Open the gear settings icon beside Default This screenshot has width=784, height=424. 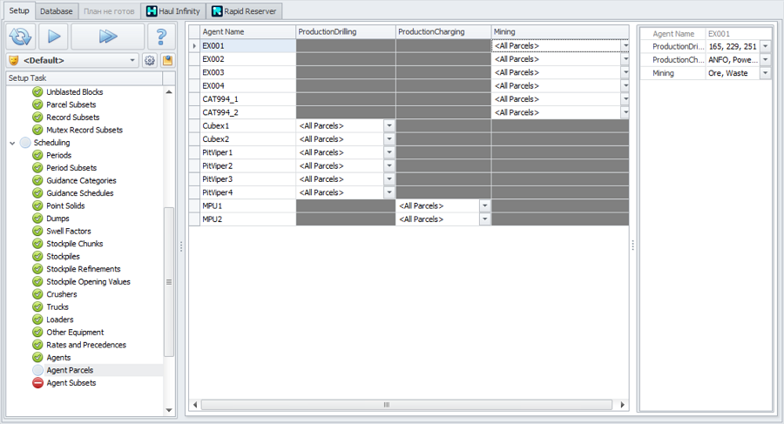coord(150,60)
